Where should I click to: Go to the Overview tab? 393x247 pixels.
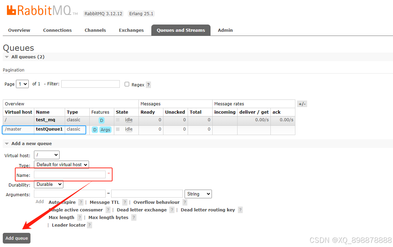tap(19, 30)
